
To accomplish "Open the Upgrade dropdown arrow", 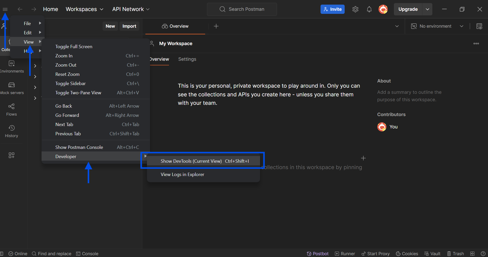I will [x=427, y=9].
